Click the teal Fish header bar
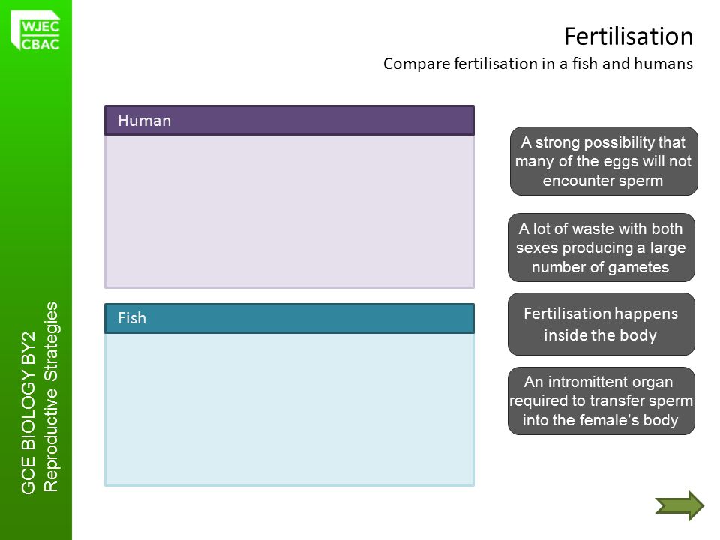The height and width of the screenshot is (540, 720). (289, 318)
